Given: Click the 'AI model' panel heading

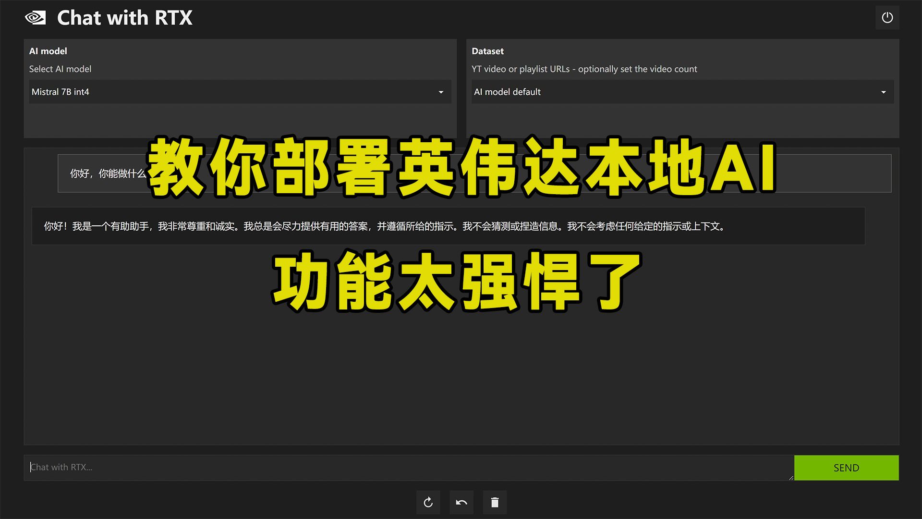Looking at the screenshot, I should pyautogui.click(x=48, y=51).
